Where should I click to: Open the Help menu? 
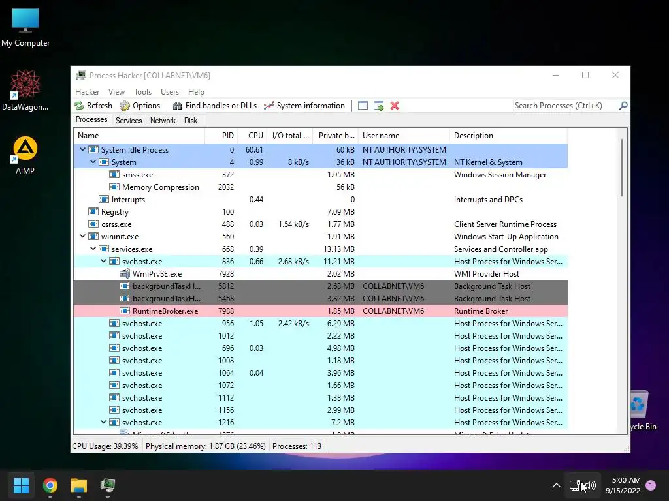click(196, 92)
